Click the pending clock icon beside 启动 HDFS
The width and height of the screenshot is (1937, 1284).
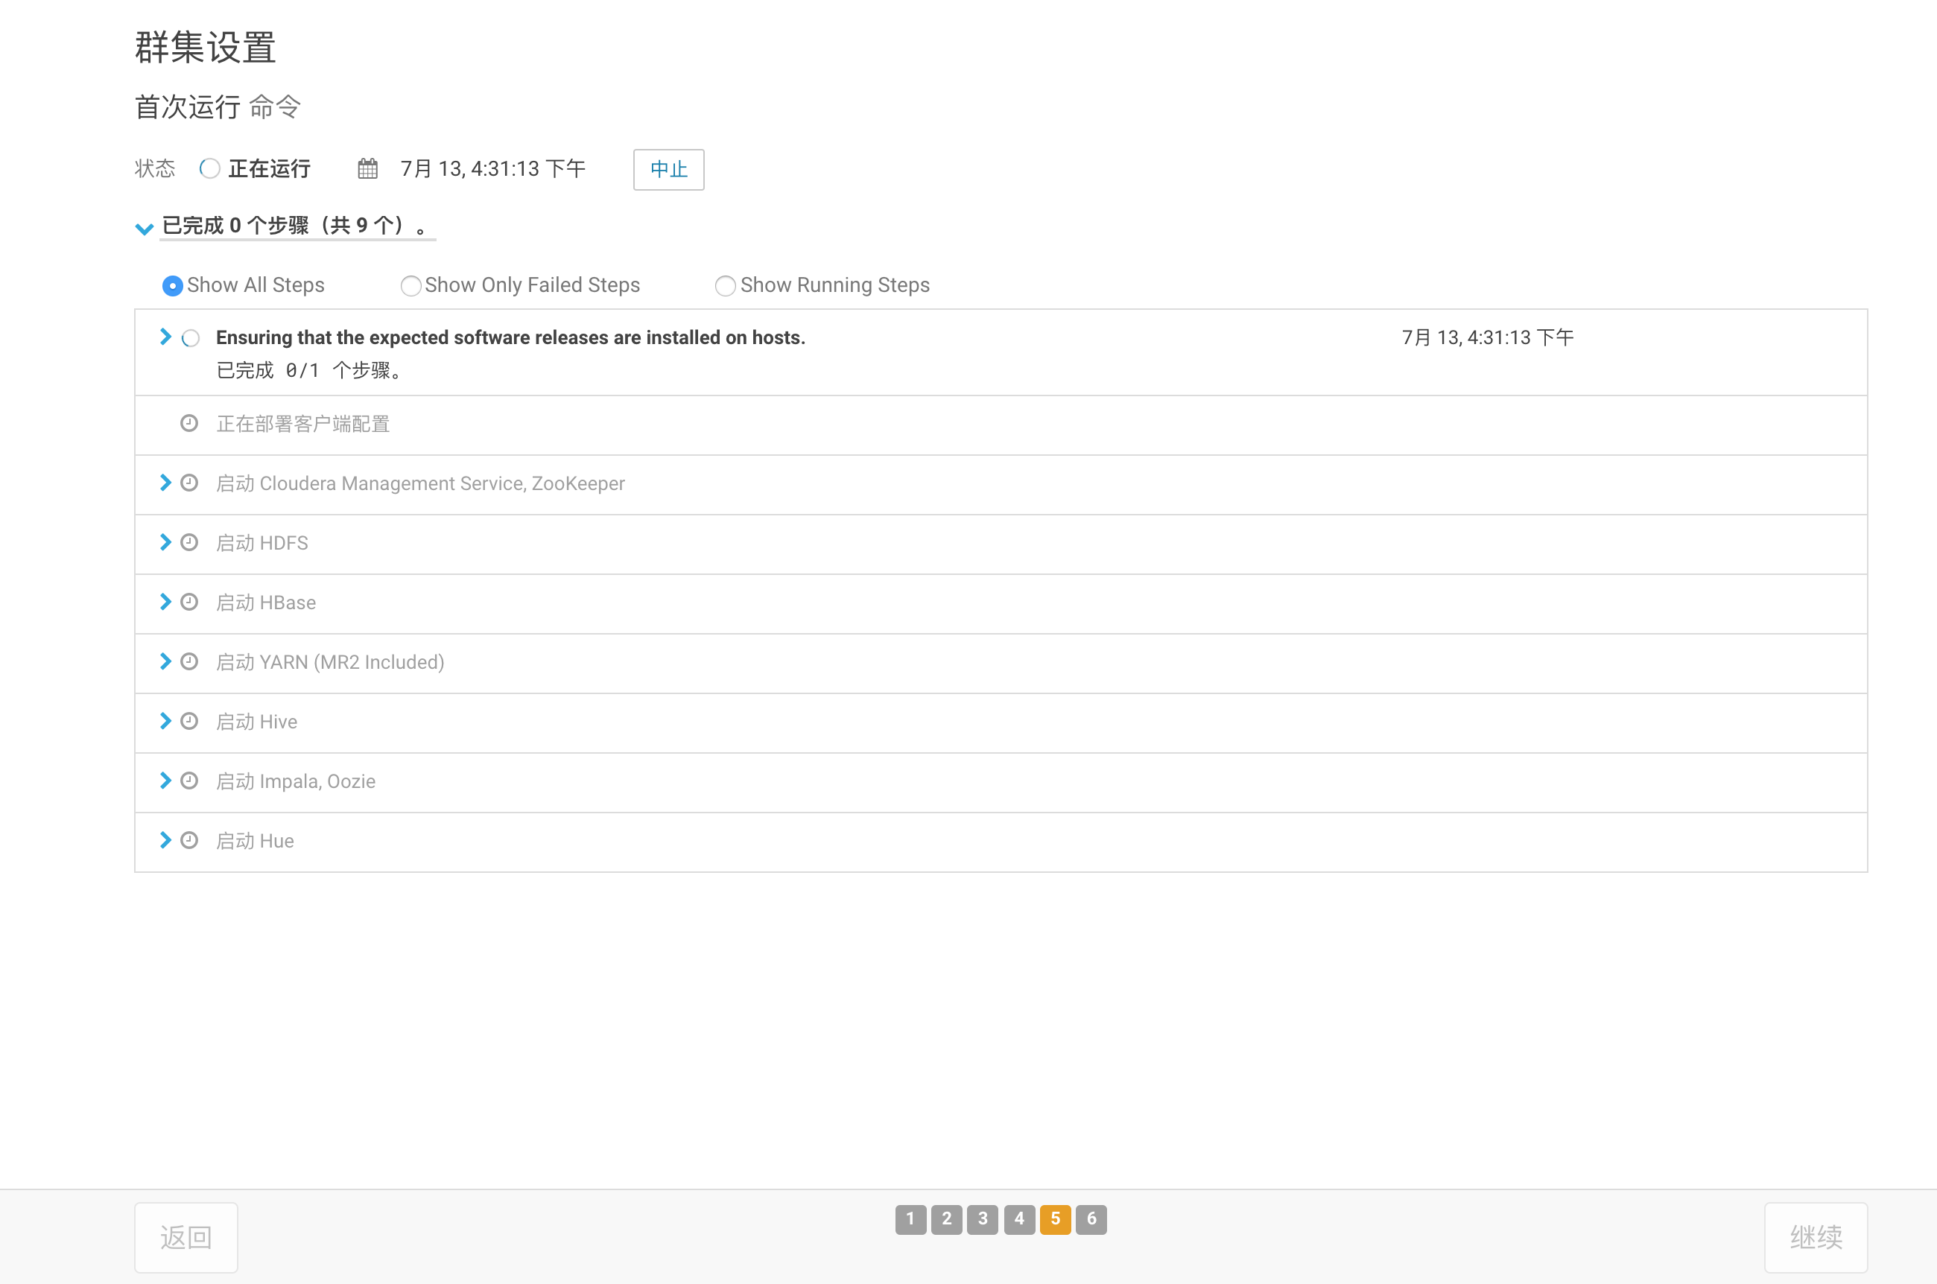click(189, 542)
